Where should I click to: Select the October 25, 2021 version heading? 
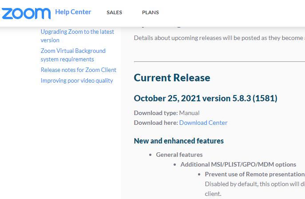(x=206, y=98)
